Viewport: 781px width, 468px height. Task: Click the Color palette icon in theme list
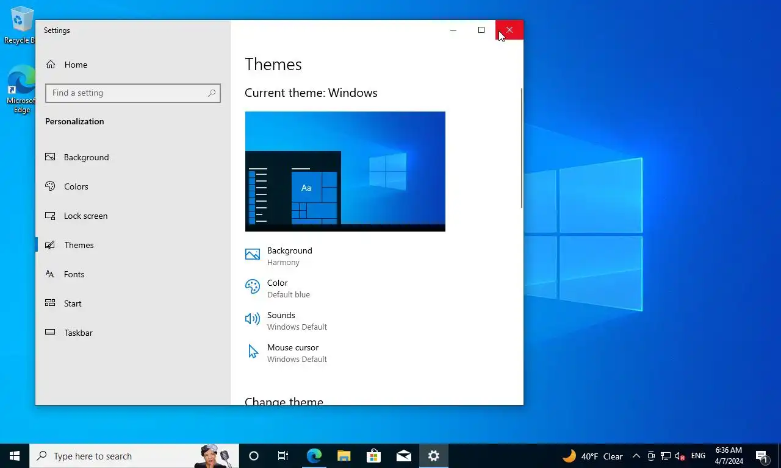pos(252,286)
